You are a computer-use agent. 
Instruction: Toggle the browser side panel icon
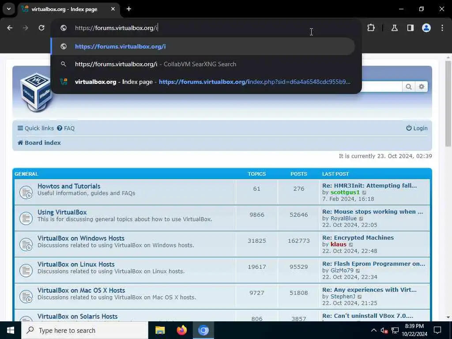pos(411,28)
